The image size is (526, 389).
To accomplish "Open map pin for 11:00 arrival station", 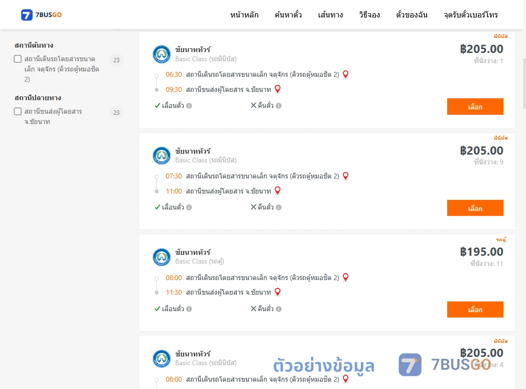I will coord(278,191).
